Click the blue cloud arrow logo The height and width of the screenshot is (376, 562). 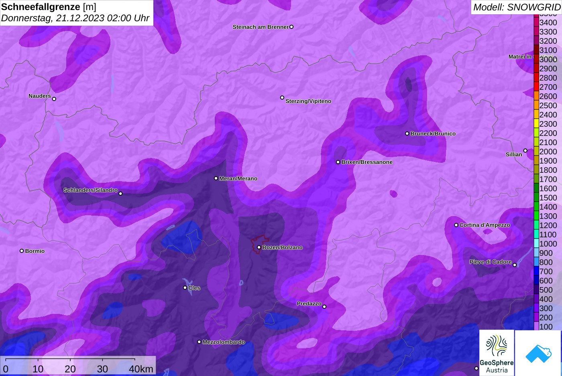tap(538, 354)
